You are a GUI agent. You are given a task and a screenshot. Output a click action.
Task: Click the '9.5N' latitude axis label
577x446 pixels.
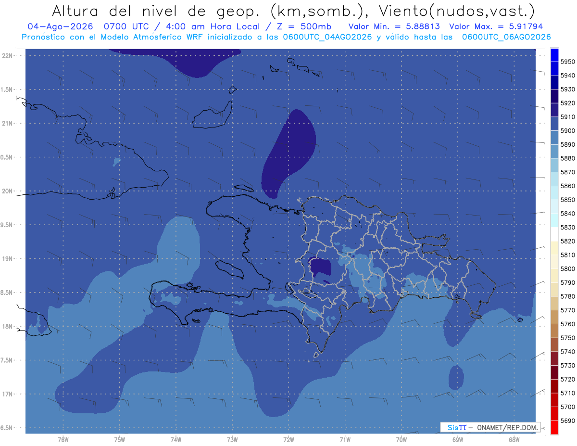coord(7,225)
